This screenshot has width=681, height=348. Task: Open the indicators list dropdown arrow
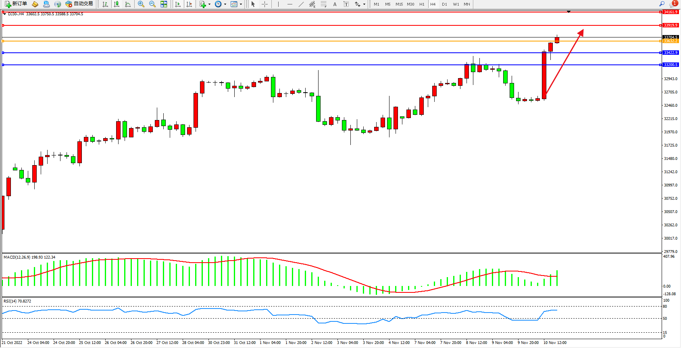click(209, 4)
